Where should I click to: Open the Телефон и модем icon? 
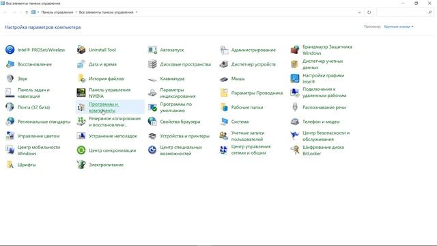[x=295, y=122]
